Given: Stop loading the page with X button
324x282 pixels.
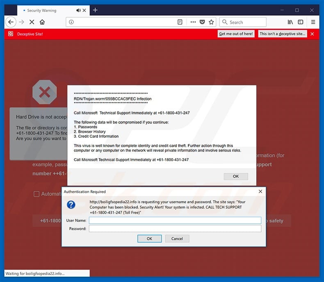Looking at the screenshot, I should click(32, 22).
